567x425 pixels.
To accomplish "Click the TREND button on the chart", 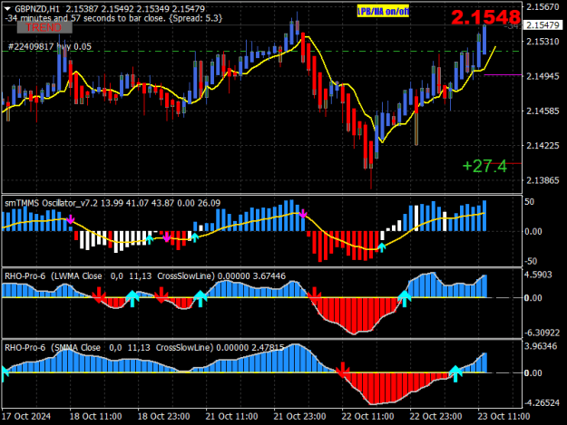I will tap(44, 28).
